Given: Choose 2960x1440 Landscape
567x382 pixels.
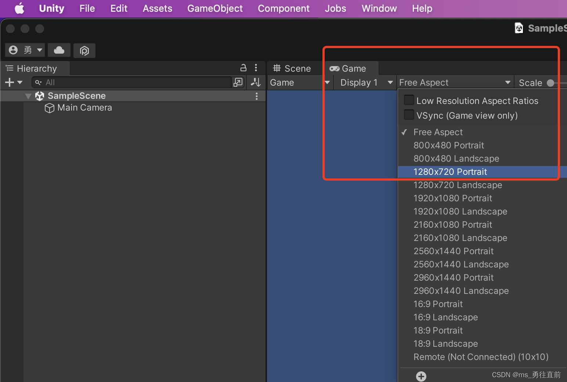Looking at the screenshot, I should pos(482,291).
